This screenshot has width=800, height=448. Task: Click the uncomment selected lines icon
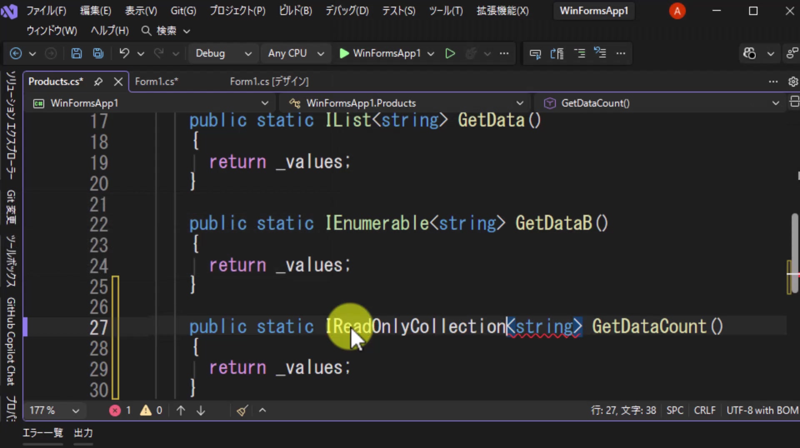600,53
